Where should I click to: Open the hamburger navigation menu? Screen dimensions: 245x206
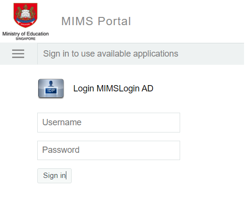click(18, 54)
